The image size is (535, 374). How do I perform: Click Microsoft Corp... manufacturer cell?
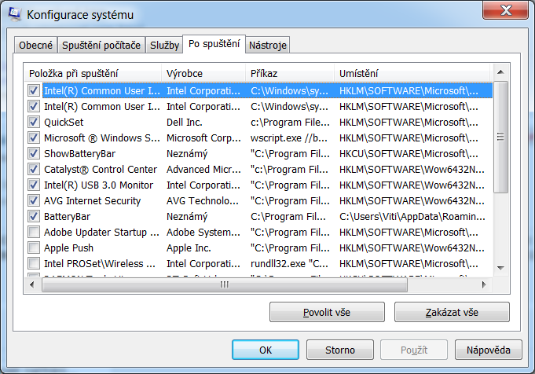click(x=203, y=137)
